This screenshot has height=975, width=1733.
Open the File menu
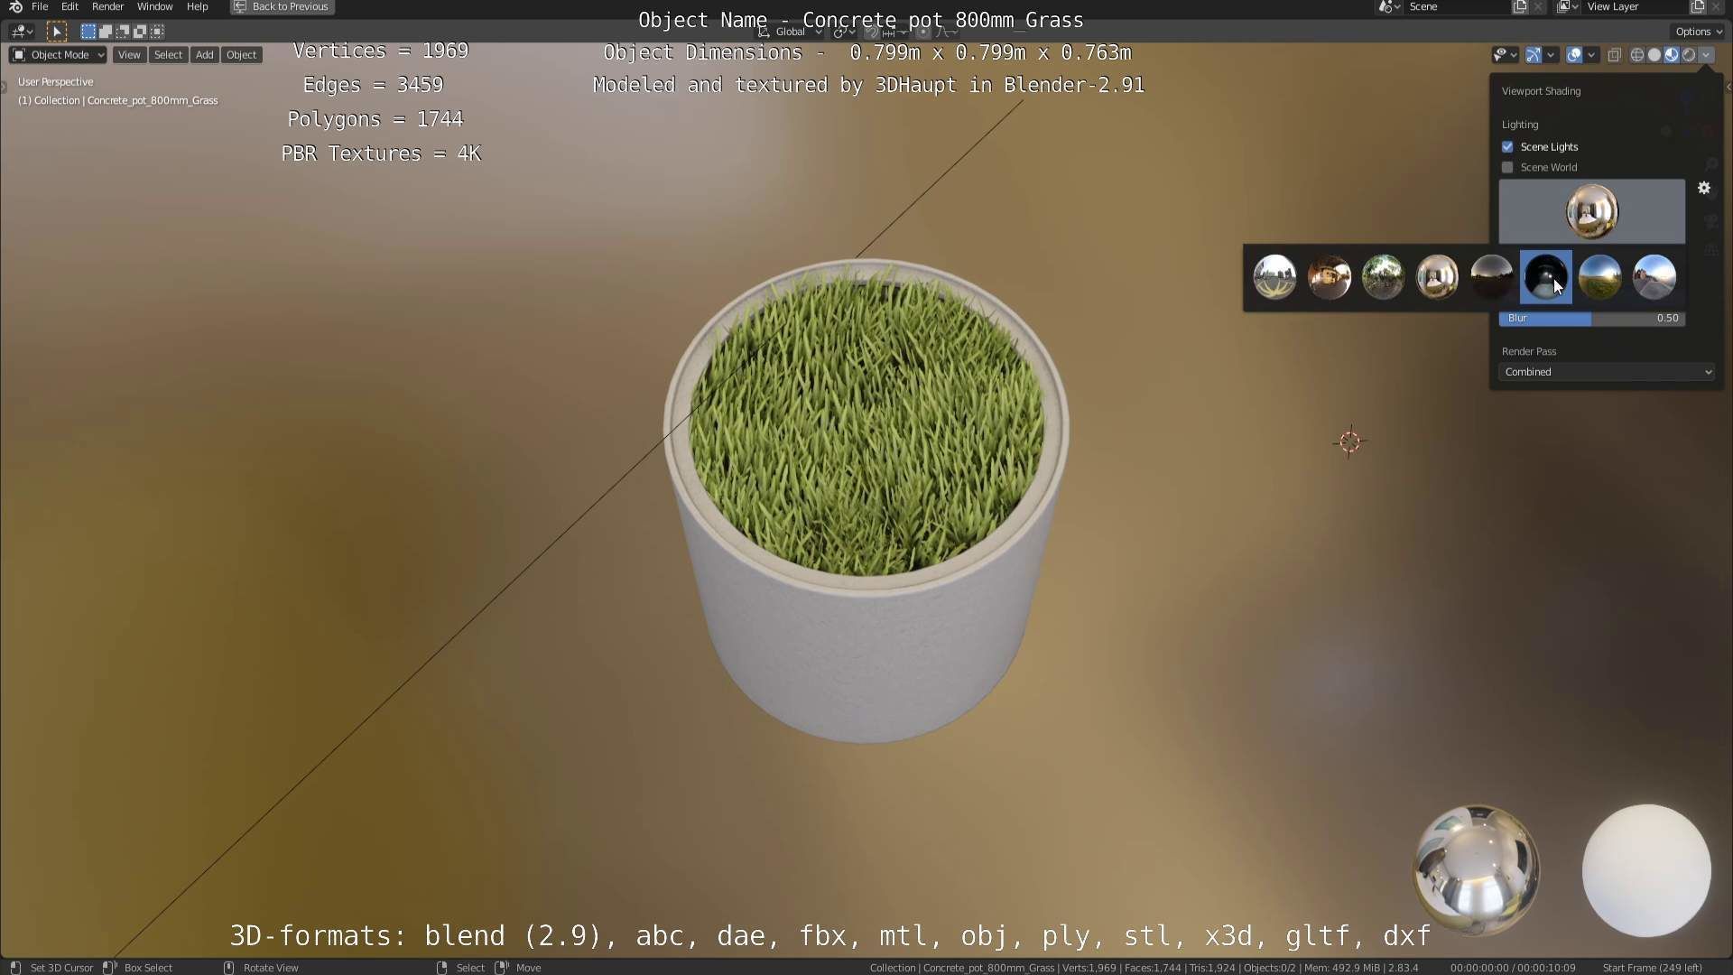point(40,6)
